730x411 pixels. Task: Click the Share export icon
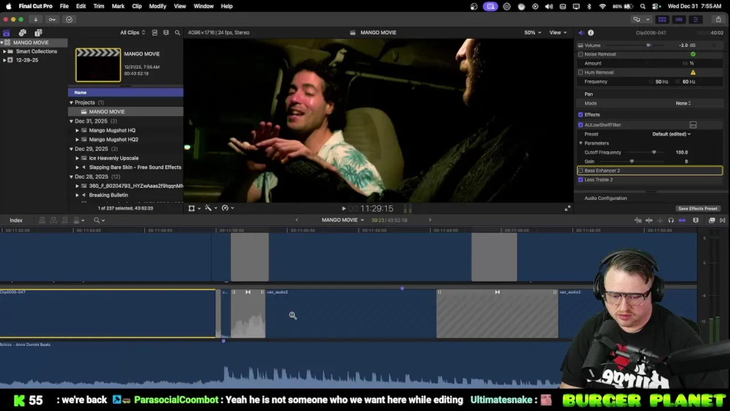[718, 19]
